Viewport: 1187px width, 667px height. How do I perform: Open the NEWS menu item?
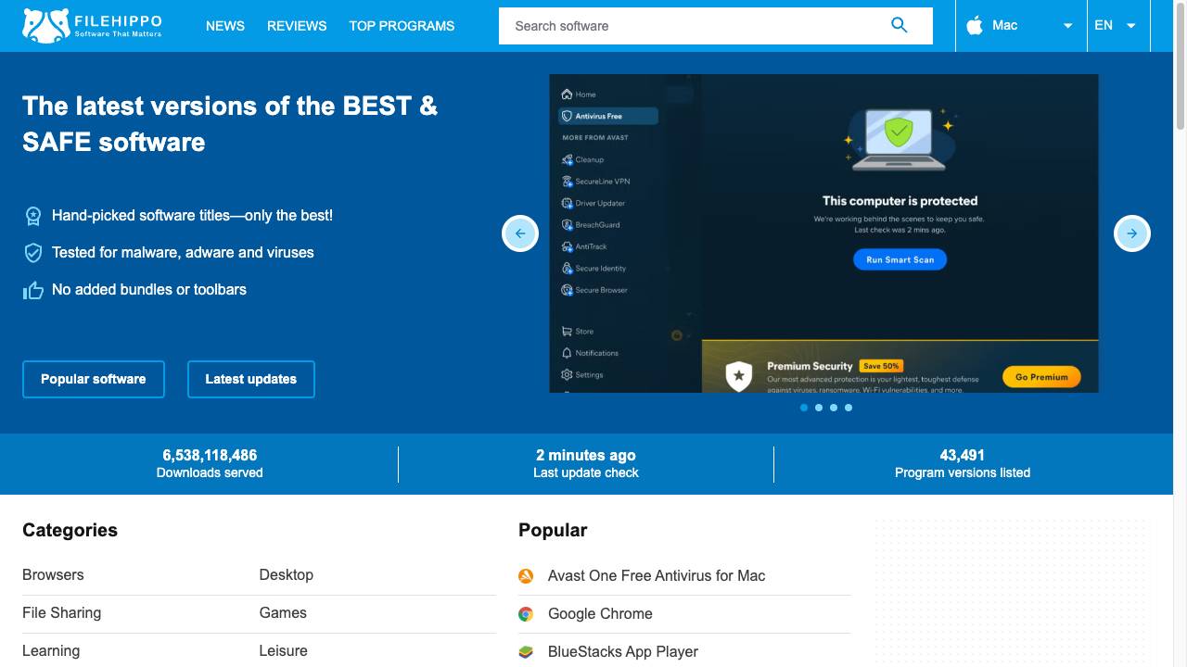pos(225,26)
